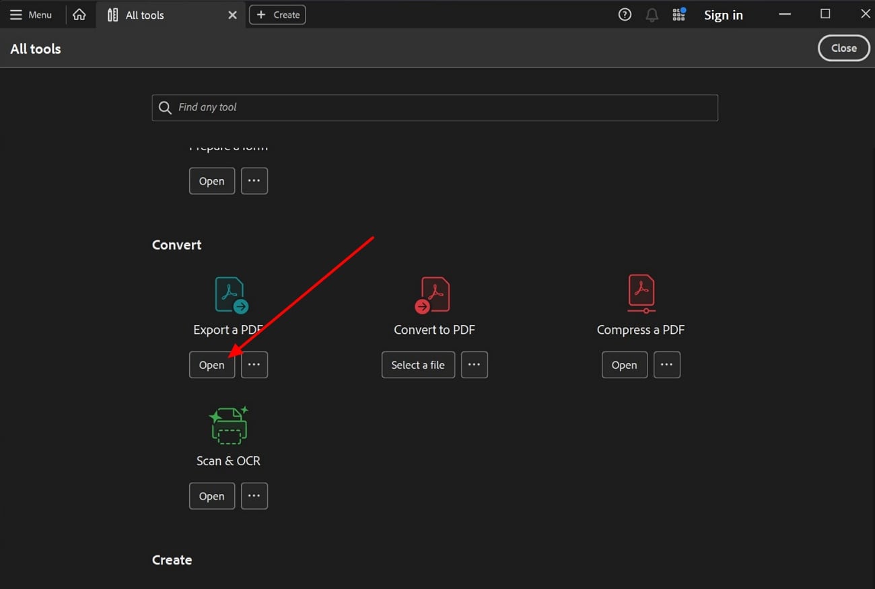Click the Convert section heading
The width and height of the screenshot is (875, 589).
tap(177, 245)
